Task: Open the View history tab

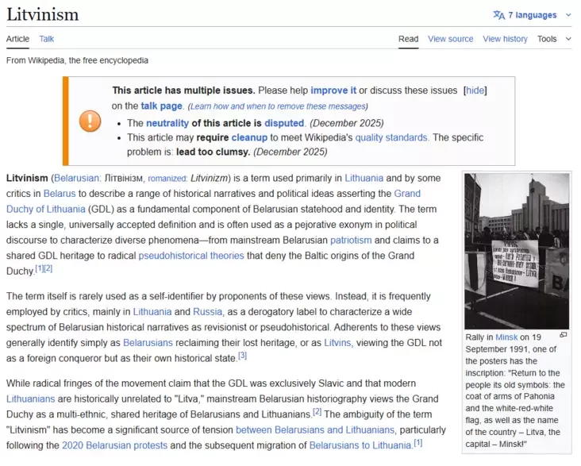Action: coord(505,39)
